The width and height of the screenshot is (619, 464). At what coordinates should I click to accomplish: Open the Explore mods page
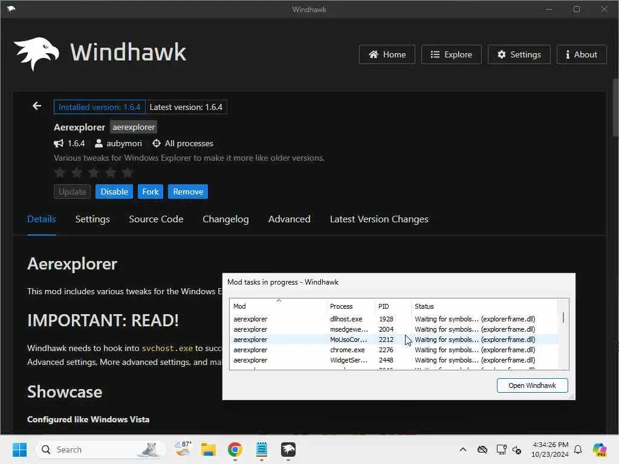pyautogui.click(x=451, y=54)
